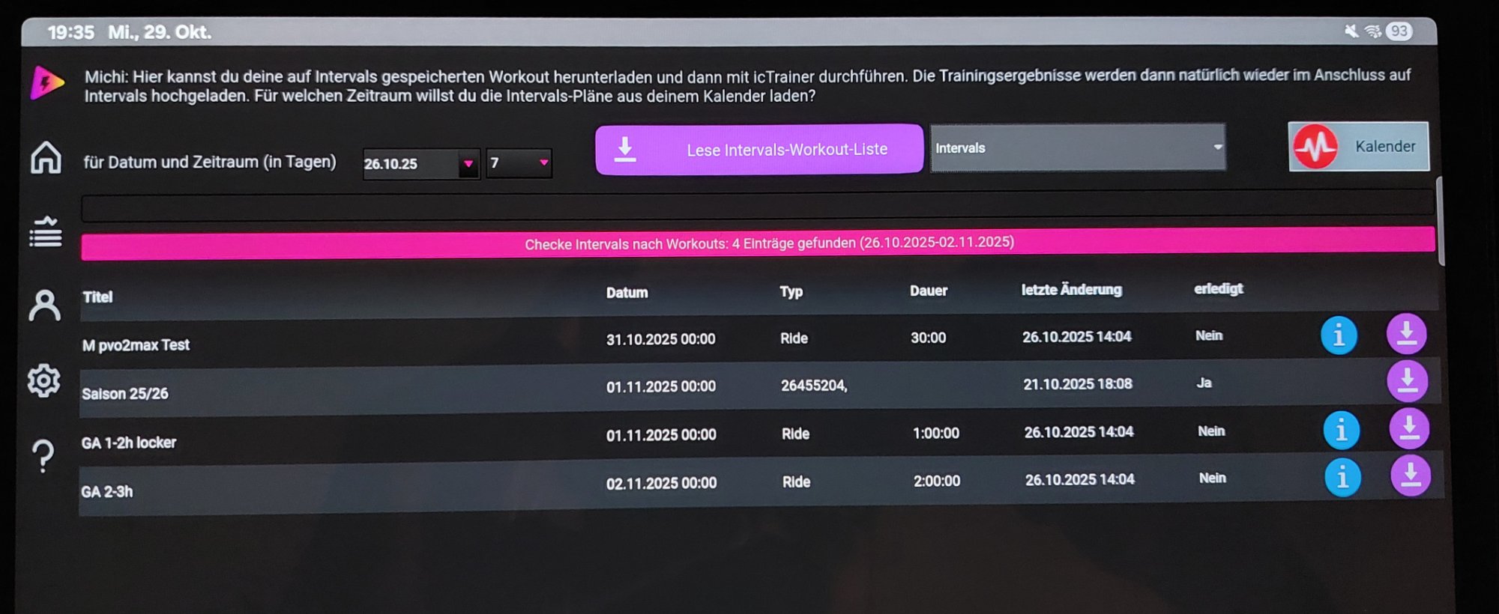Screen dimensions: 1499x614
Task: Show info for M pvo2max Test
Action: (x=1339, y=335)
